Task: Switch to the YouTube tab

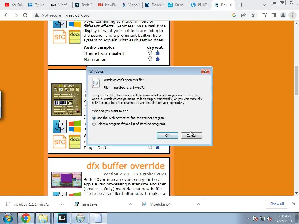Action: [13, 5]
